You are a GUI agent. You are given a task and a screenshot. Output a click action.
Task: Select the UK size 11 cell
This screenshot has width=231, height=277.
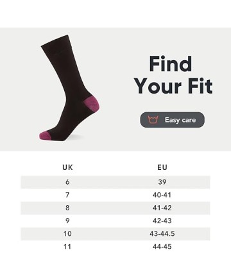(67, 247)
